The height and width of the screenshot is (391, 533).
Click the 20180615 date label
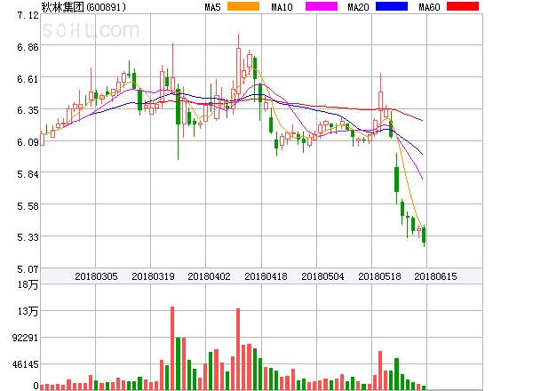[435, 276]
